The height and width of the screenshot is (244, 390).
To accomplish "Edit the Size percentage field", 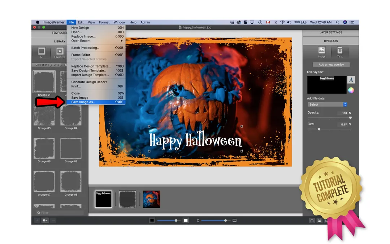I will tap(343, 124).
